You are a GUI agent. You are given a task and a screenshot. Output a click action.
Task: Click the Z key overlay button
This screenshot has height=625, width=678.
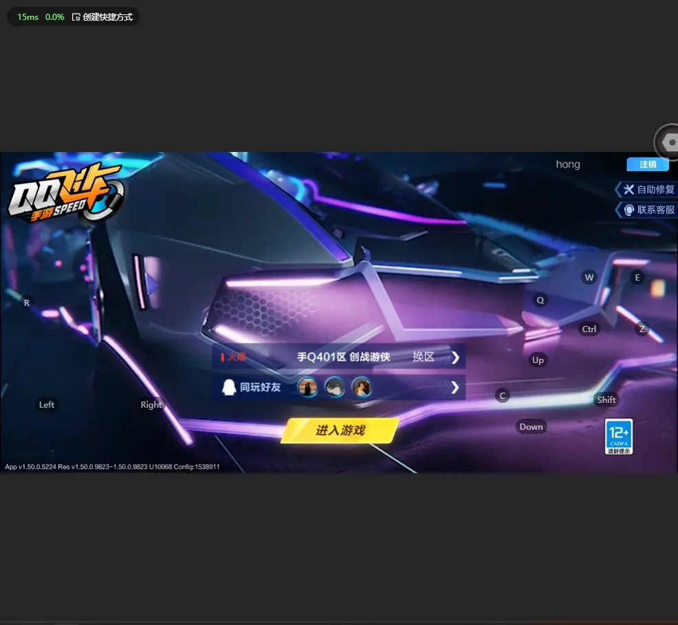click(642, 329)
